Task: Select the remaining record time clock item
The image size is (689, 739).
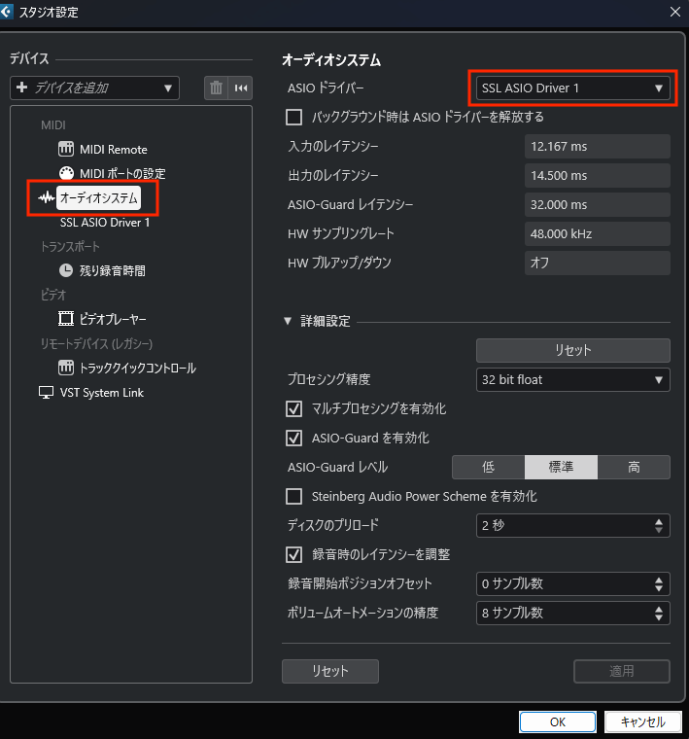Action: 112,271
